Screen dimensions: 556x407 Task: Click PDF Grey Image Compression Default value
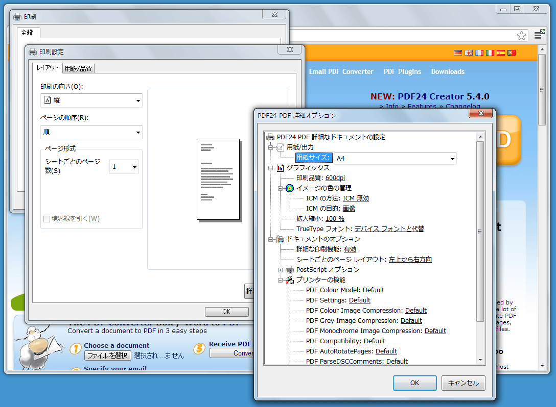point(411,321)
